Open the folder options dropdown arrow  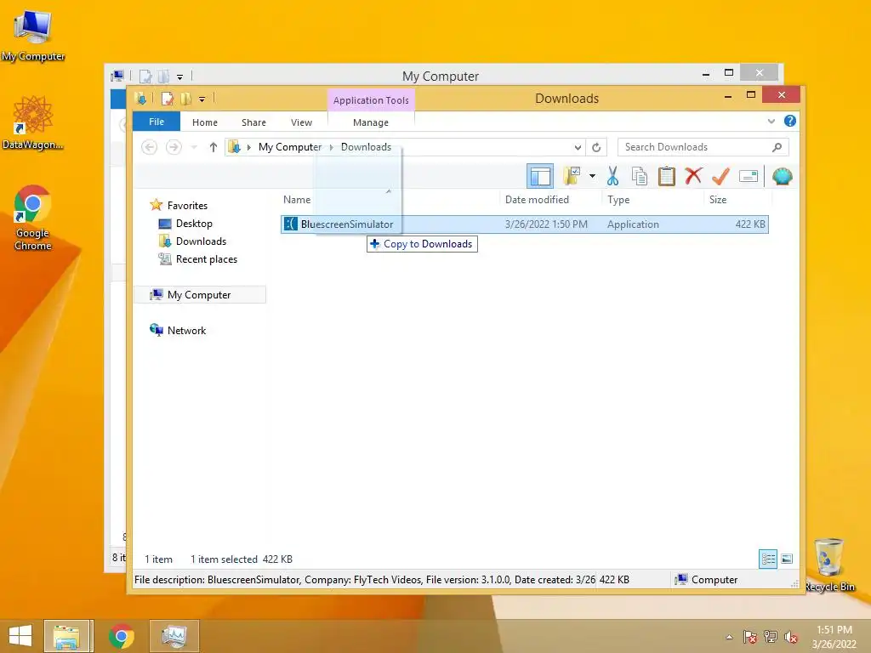tap(592, 177)
